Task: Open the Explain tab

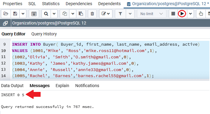Action: pyautogui.click(x=62, y=86)
